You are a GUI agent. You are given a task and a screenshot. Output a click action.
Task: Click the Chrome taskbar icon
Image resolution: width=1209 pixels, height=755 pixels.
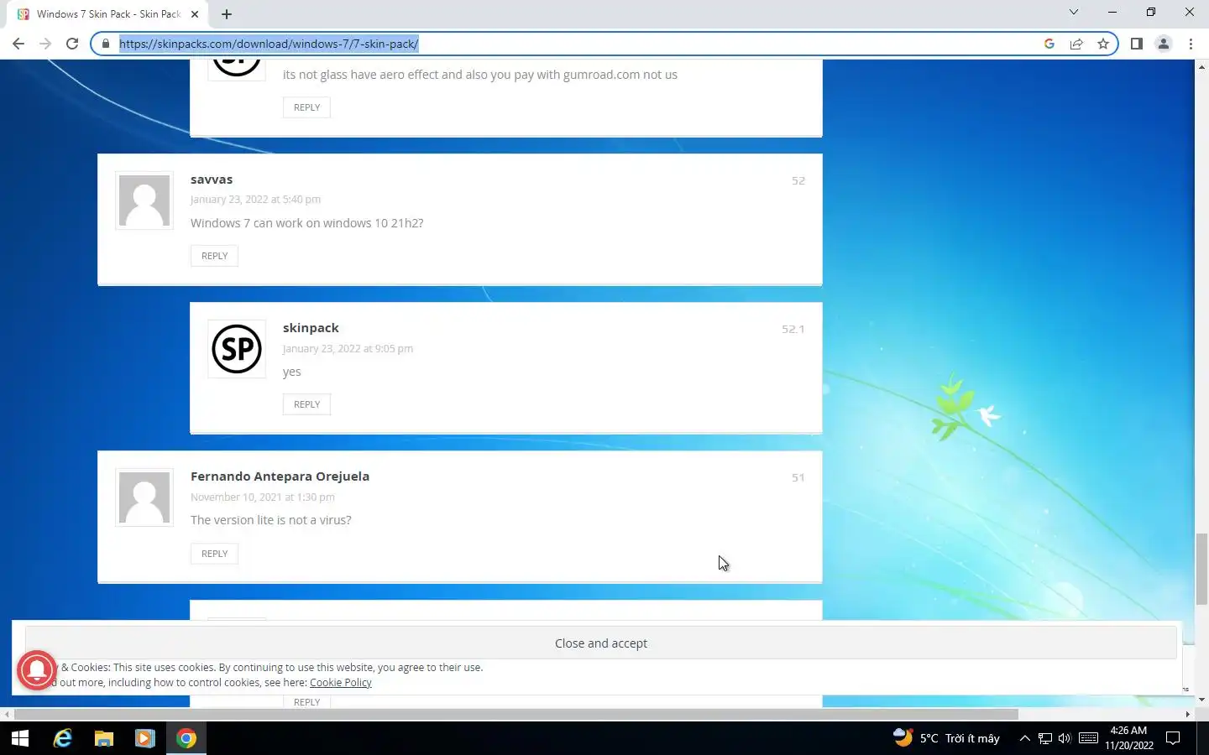pyautogui.click(x=186, y=738)
